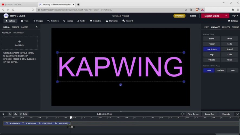
Task: Open Settings with gear icon
Action: pyautogui.click(x=233, y=21)
